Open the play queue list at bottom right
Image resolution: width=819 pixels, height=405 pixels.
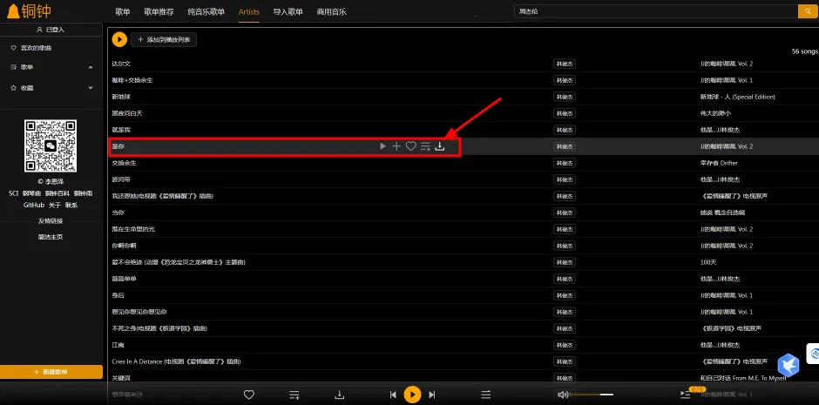tap(685, 395)
